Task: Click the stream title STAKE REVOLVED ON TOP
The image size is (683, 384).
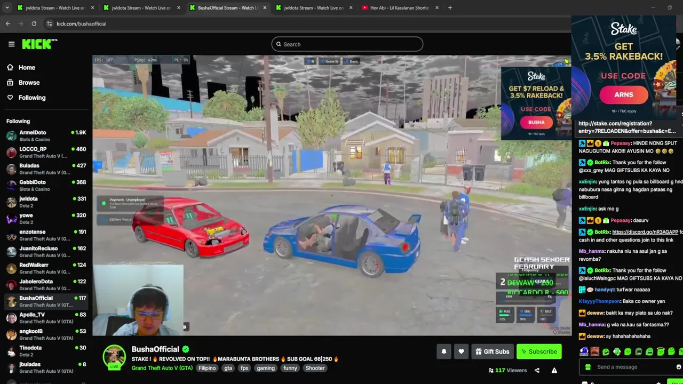Action: (x=235, y=359)
